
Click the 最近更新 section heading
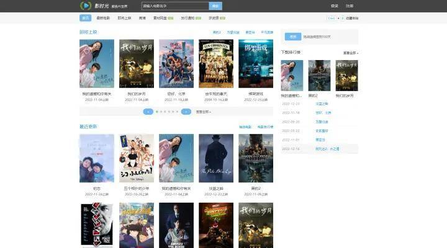(88, 126)
